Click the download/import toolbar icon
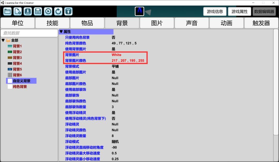Viewport: 279px width, 162px height. (x=28, y=11)
